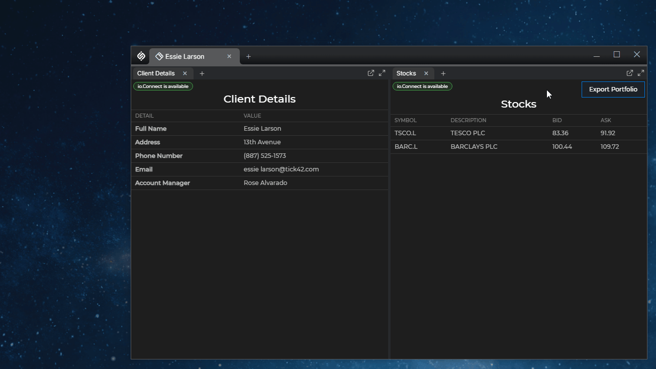Screen dimensions: 656x369
Task: Add a new workspace with plus icon
Action: [248, 56]
